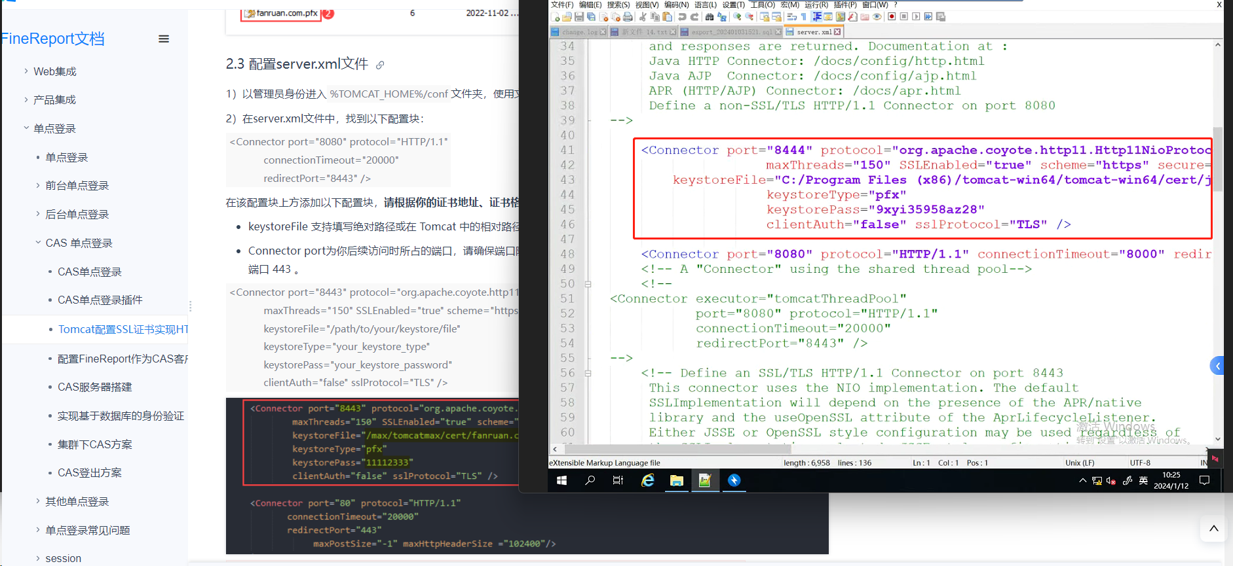Collapse the CAS 单点登录 sidebar section

point(38,242)
